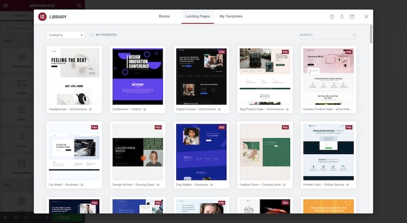Select the Car Wash Business template
407x223 pixels.
coord(74,155)
